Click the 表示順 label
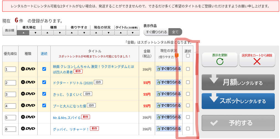The height and width of the screenshot is (139, 280). 9,30
